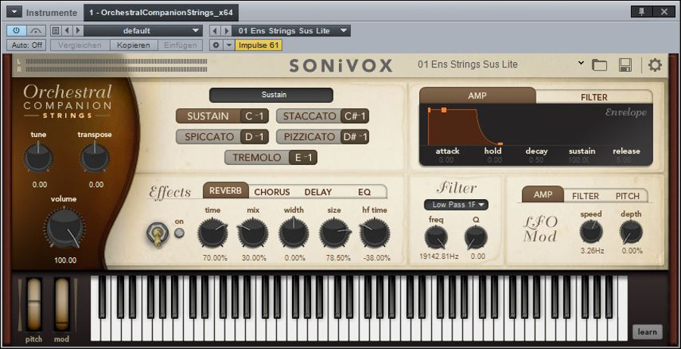Click the reverb size knob
This screenshot has width=681, height=349.
pos(334,233)
